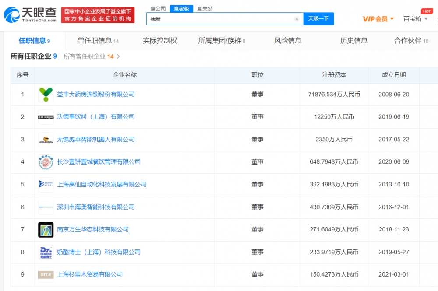
Task: Open link 益丰大药房连锁股份有限公司
Action: [96, 95]
